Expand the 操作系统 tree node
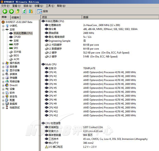Screen dimensions: 159x151 pos(3,63)
